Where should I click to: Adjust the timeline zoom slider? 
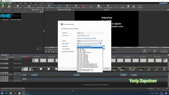(x=158, y=89)
